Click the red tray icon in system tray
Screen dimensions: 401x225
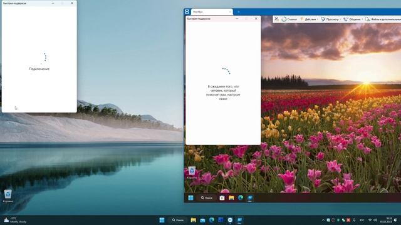coord(348,220)
